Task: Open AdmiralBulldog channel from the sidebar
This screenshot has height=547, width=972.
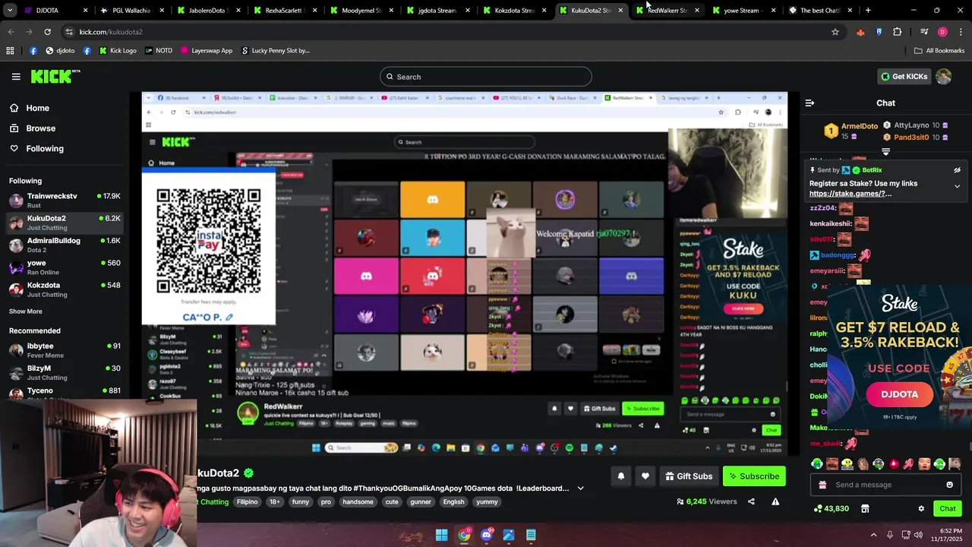Action: 65,245
